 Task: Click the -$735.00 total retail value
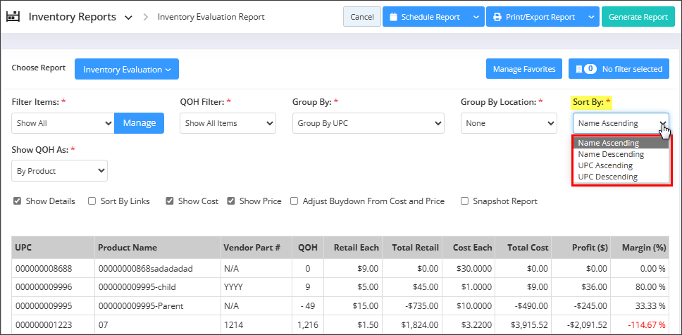422,306
